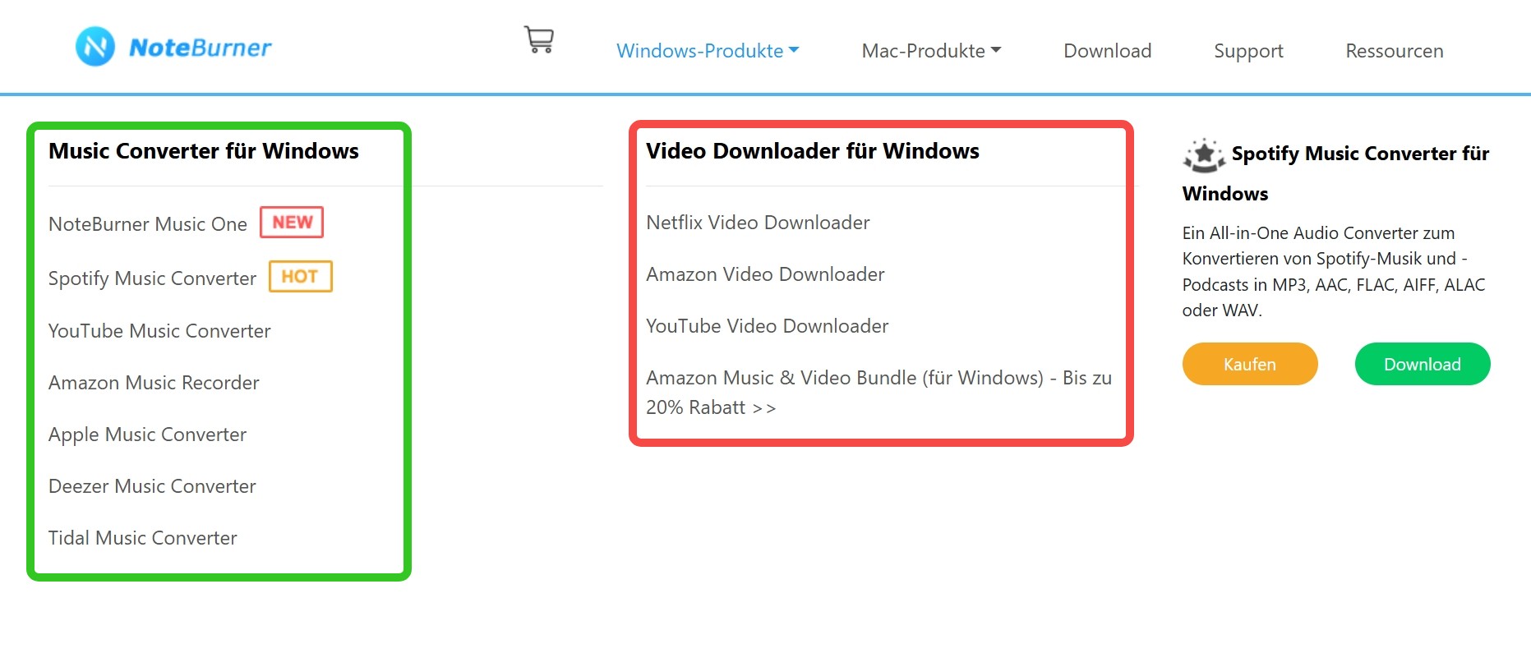
Task: Click the Video Downloader für Windows heading
Action: click(x=813, y=151)
